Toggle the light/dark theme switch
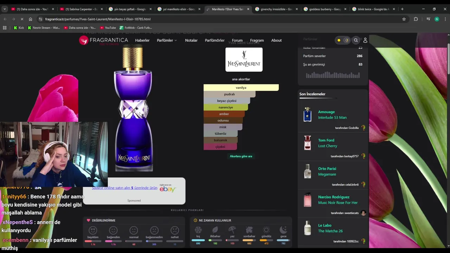The width and height of the screenshot is (450, 253). tap(343, 40)
